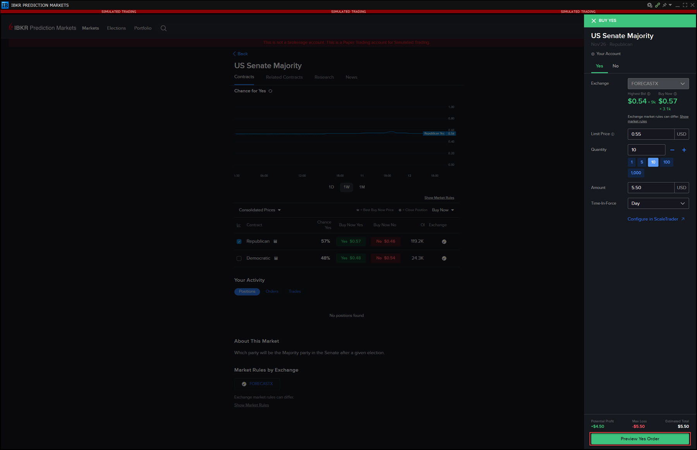Viewport: 697px width, 450px height.
Task: Click Show Market Rules at the page bottom
Action: [251, 405]
